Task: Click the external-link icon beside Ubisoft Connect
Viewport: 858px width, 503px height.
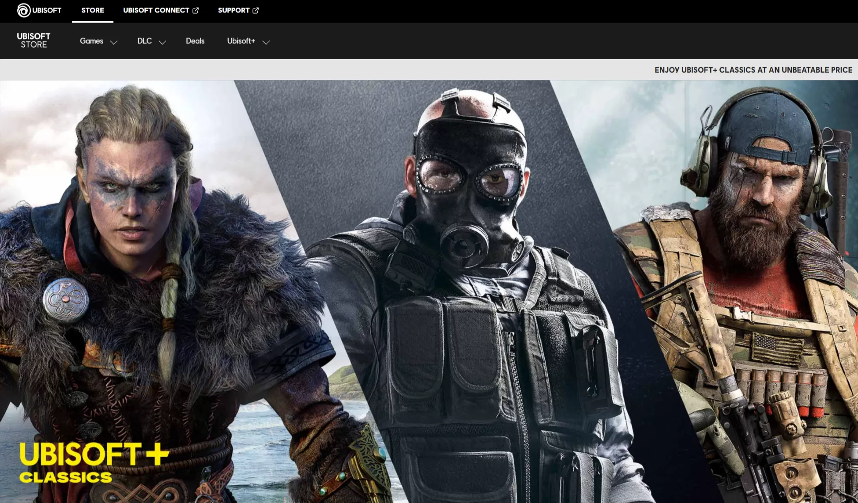Action: (x=196, y=10)
